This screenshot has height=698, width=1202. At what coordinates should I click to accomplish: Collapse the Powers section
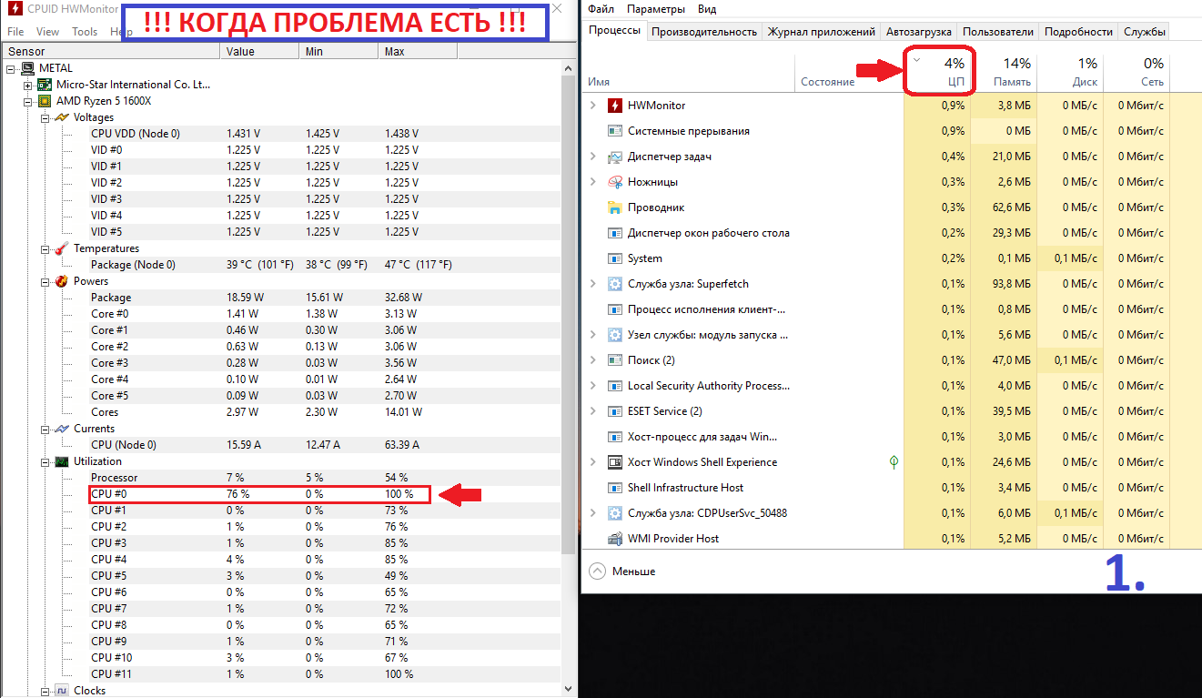(x=45, y=281)
